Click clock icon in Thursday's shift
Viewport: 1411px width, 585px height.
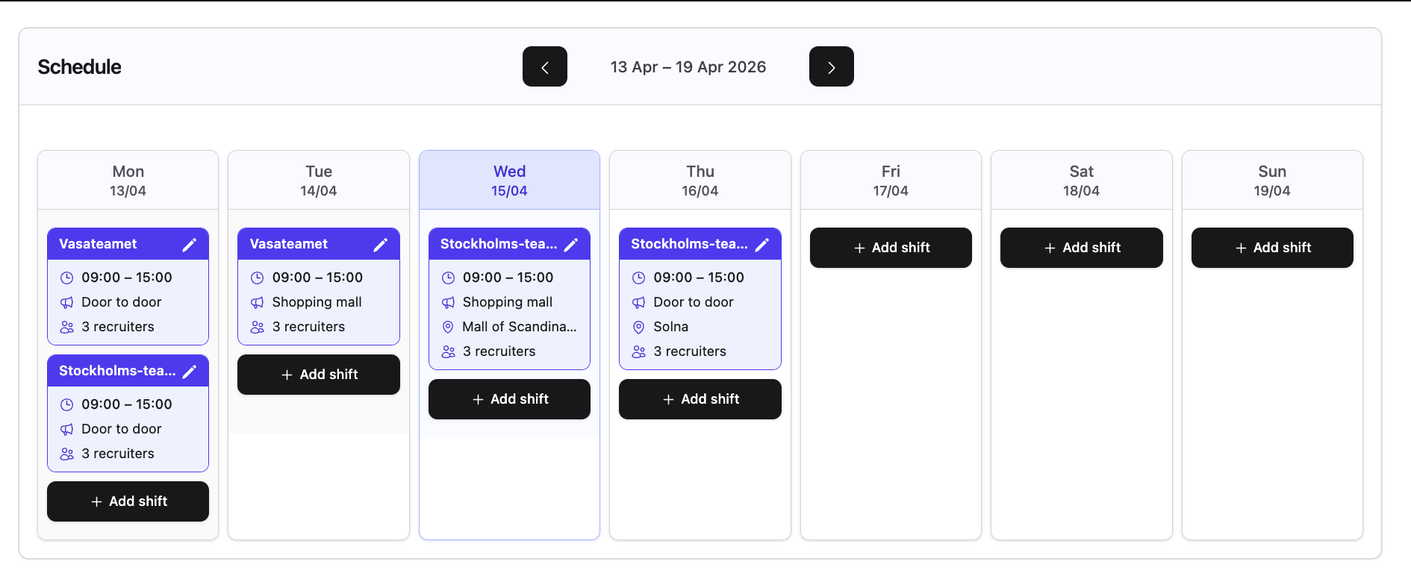pos(639,278)
